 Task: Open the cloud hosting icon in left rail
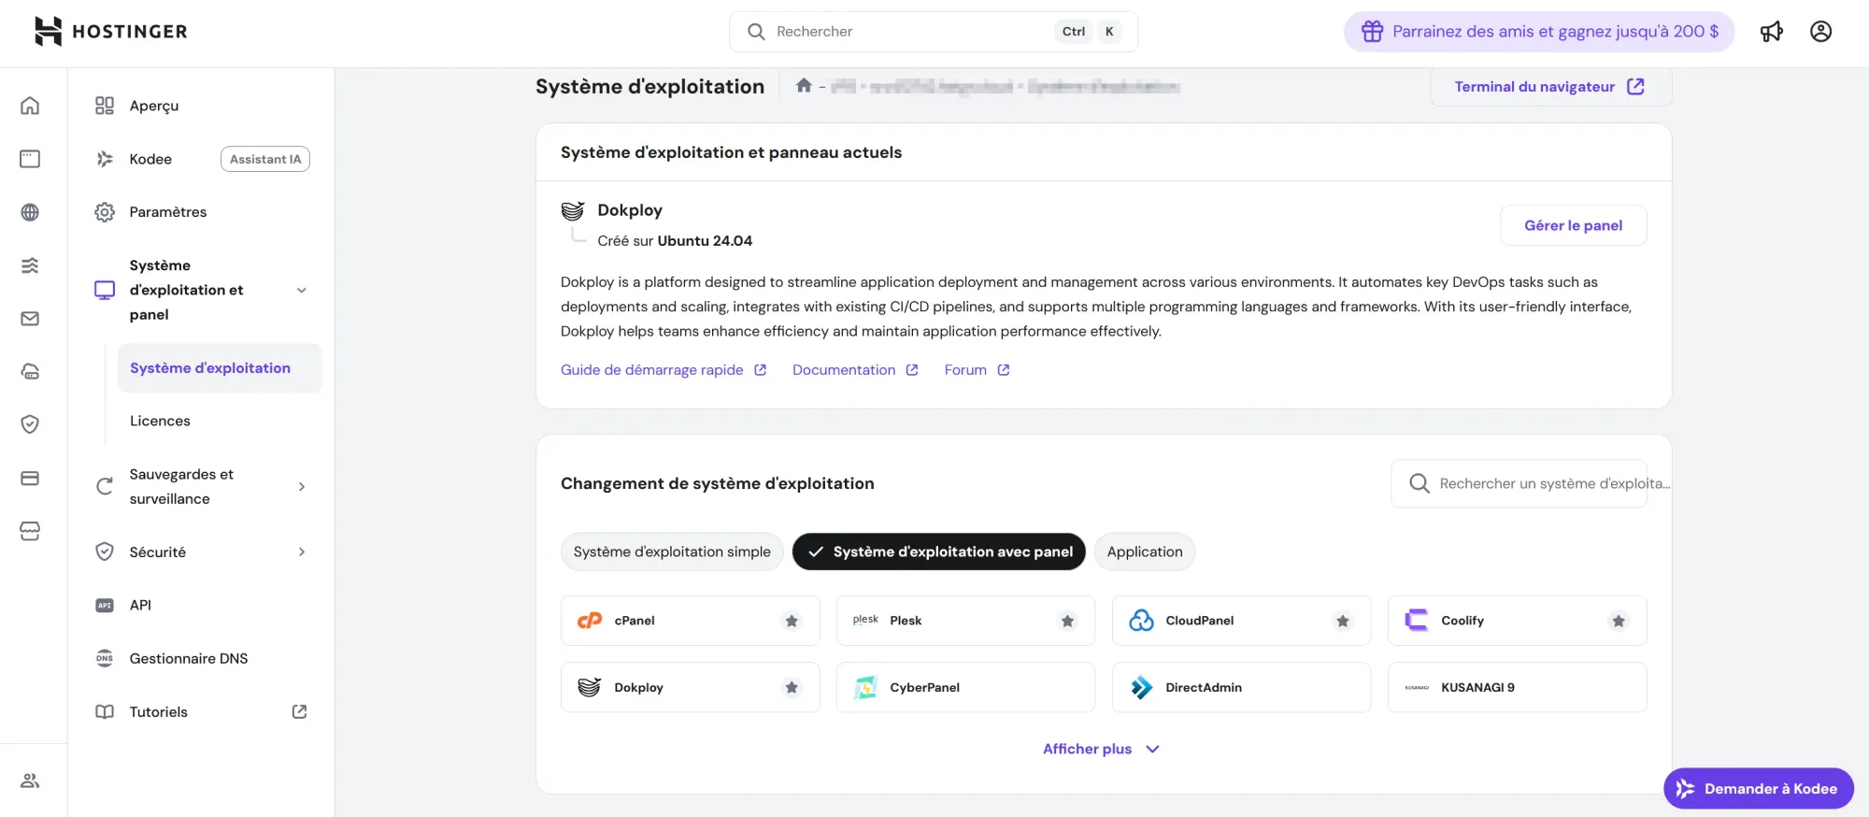click(30, 371)
